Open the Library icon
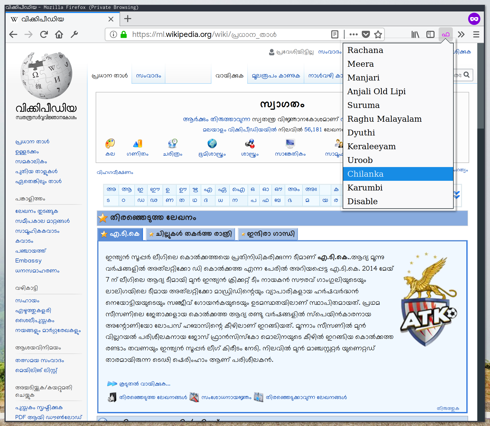 click(x=415, y=34)
